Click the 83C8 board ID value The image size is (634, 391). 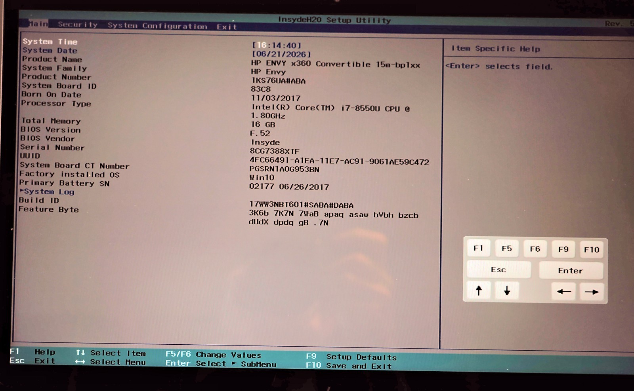tap(261, 89)
